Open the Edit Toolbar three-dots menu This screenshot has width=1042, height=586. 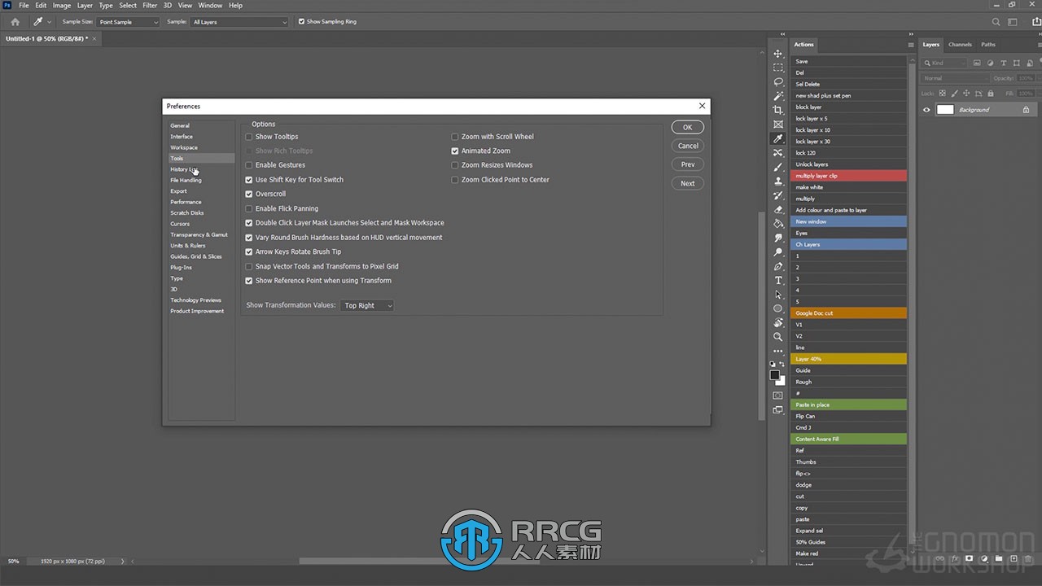tap(778, 352)
